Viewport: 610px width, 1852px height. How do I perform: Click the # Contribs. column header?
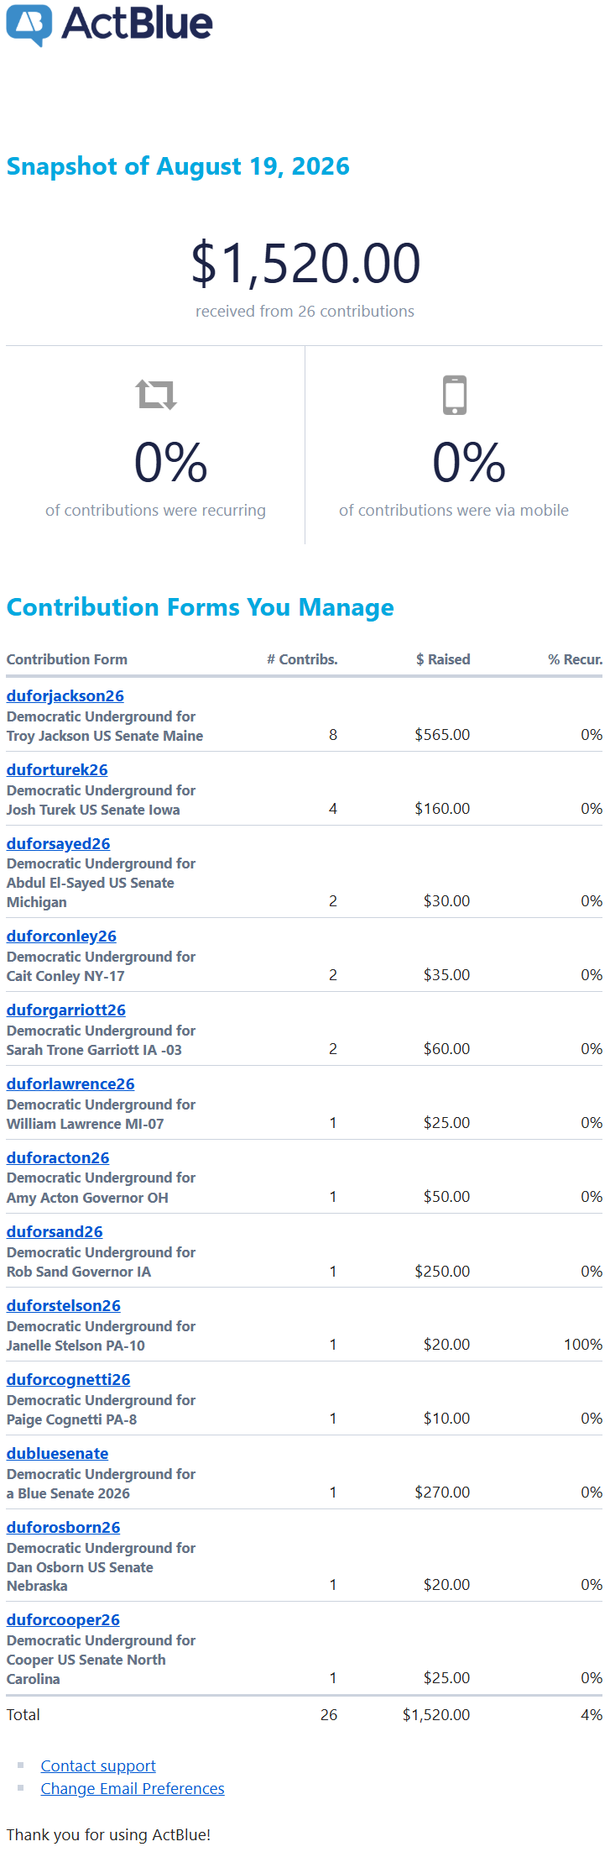[x=302, y=659]
